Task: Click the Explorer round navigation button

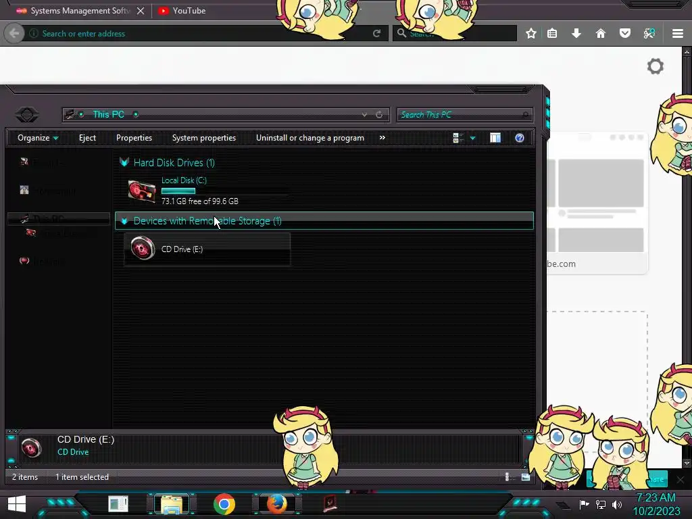Action: [x=27, y=115]
